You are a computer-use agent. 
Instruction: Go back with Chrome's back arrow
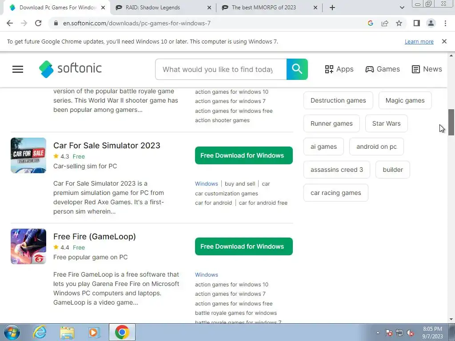click(10, 23)
